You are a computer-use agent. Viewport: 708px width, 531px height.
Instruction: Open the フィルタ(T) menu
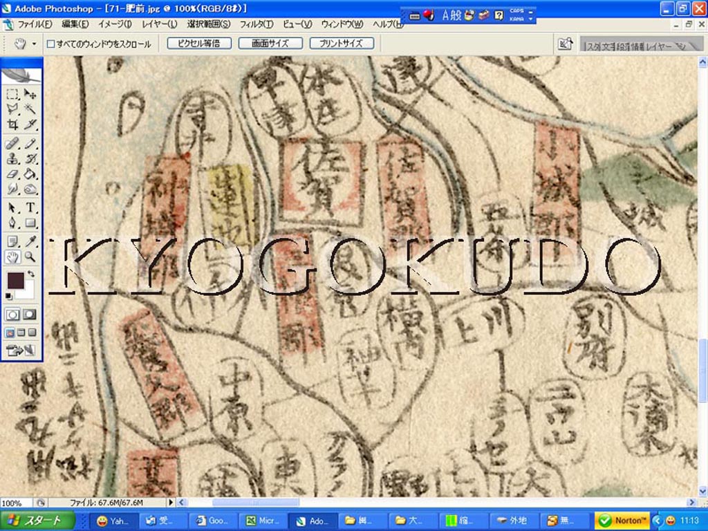pyautogui.click(x=257, y=24)
